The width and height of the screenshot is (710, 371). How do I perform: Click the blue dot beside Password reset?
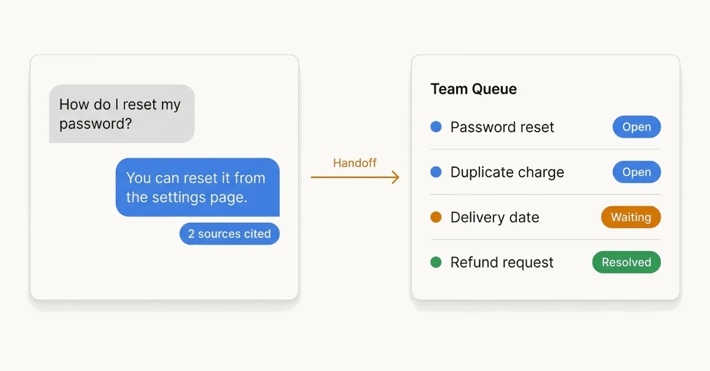pos(436,127)
